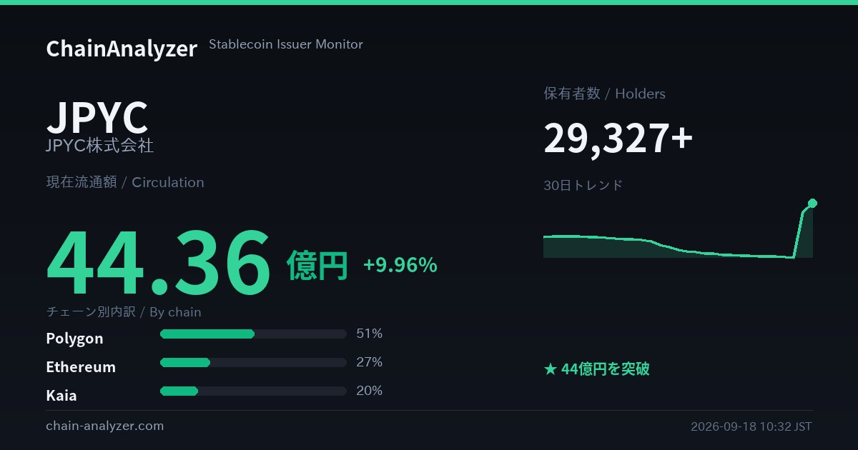The image size is (858, 450).
Task: Click the Kaia share progress bar
Action: (253, 391)
